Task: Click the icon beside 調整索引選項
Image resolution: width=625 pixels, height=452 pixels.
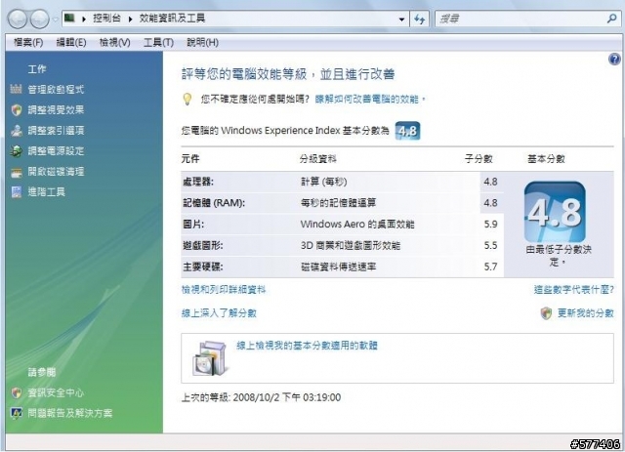Action: point(16,131)
